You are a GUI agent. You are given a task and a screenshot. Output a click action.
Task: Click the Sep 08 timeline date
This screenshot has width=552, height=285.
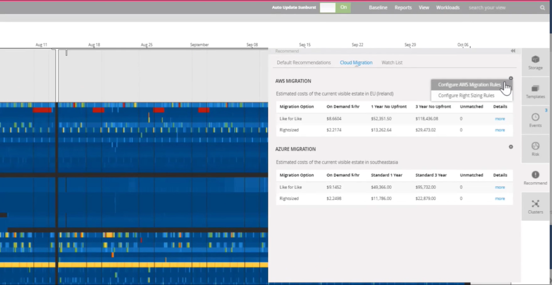tap(252, 44)
